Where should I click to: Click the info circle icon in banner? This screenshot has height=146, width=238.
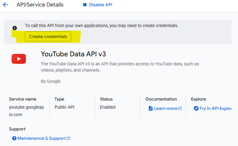(x=15, y=28)
